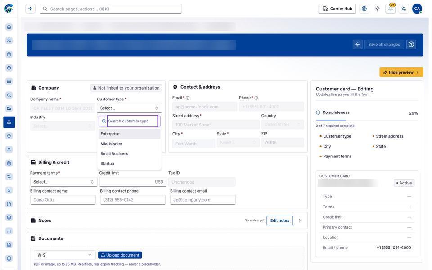Click the Hide preview button

click(401, 72)
